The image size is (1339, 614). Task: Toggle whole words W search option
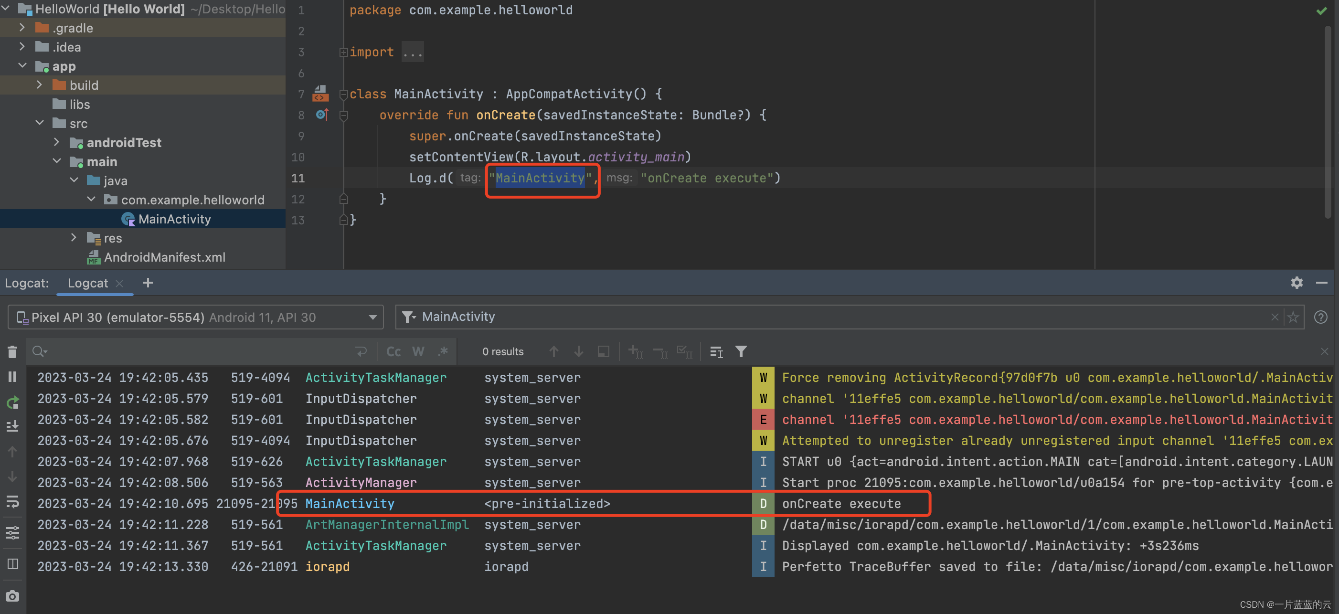418,352
